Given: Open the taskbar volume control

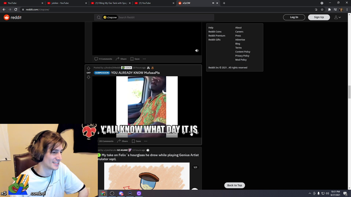Looking at the screenshot, I should pyautogui.click(x=327, y=193).
